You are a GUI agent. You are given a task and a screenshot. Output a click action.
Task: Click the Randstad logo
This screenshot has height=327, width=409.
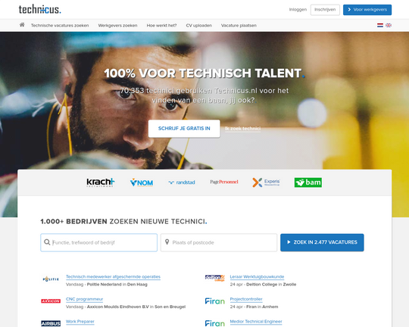[x=182, y=182]
